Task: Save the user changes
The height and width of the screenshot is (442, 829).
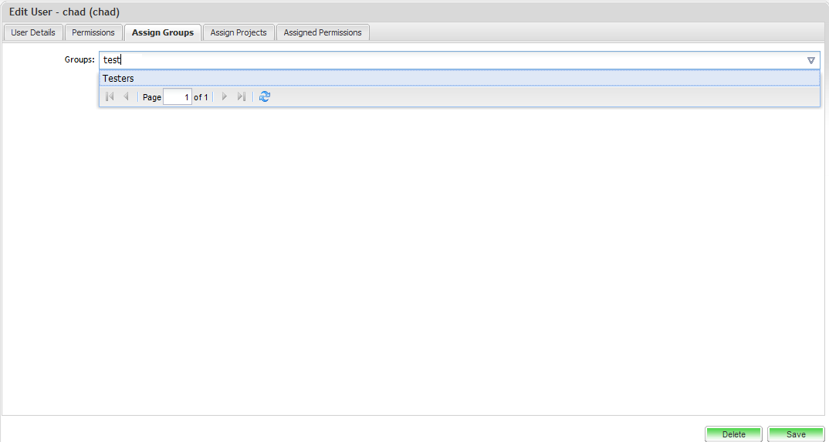Action: point(796,434)
